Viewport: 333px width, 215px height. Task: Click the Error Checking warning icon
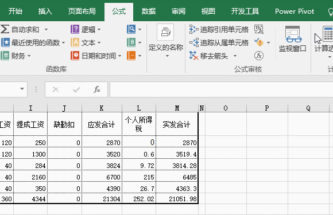[x=259, y=42]
